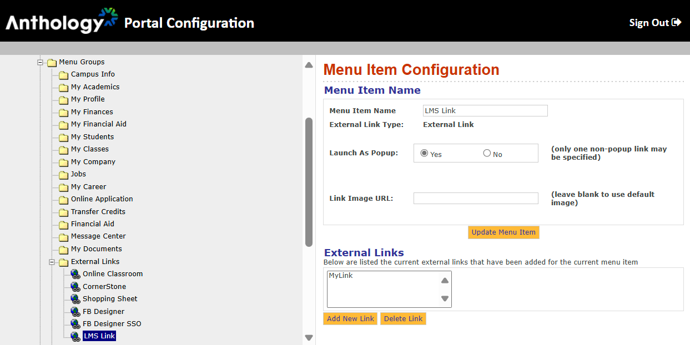The width and height of the screenshot is (690, 345).
Task: Click the My Finances folder icon
Action: click(x=64, y=112)
